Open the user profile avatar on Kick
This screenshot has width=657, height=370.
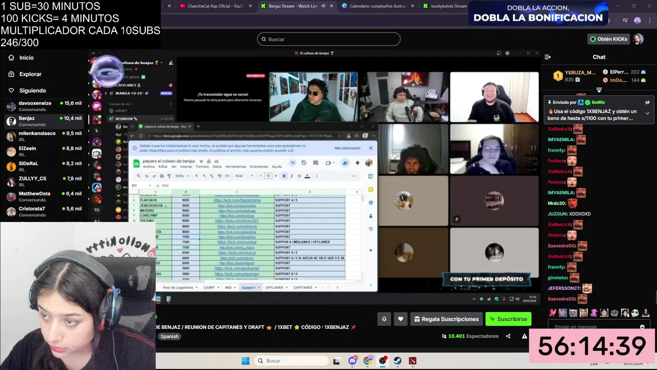(x=637, y=39)
